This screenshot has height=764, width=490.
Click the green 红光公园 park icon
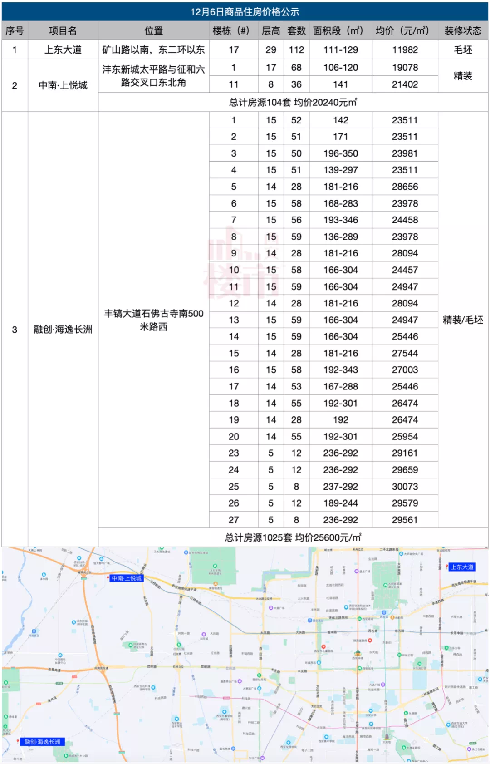coord(179,644)
